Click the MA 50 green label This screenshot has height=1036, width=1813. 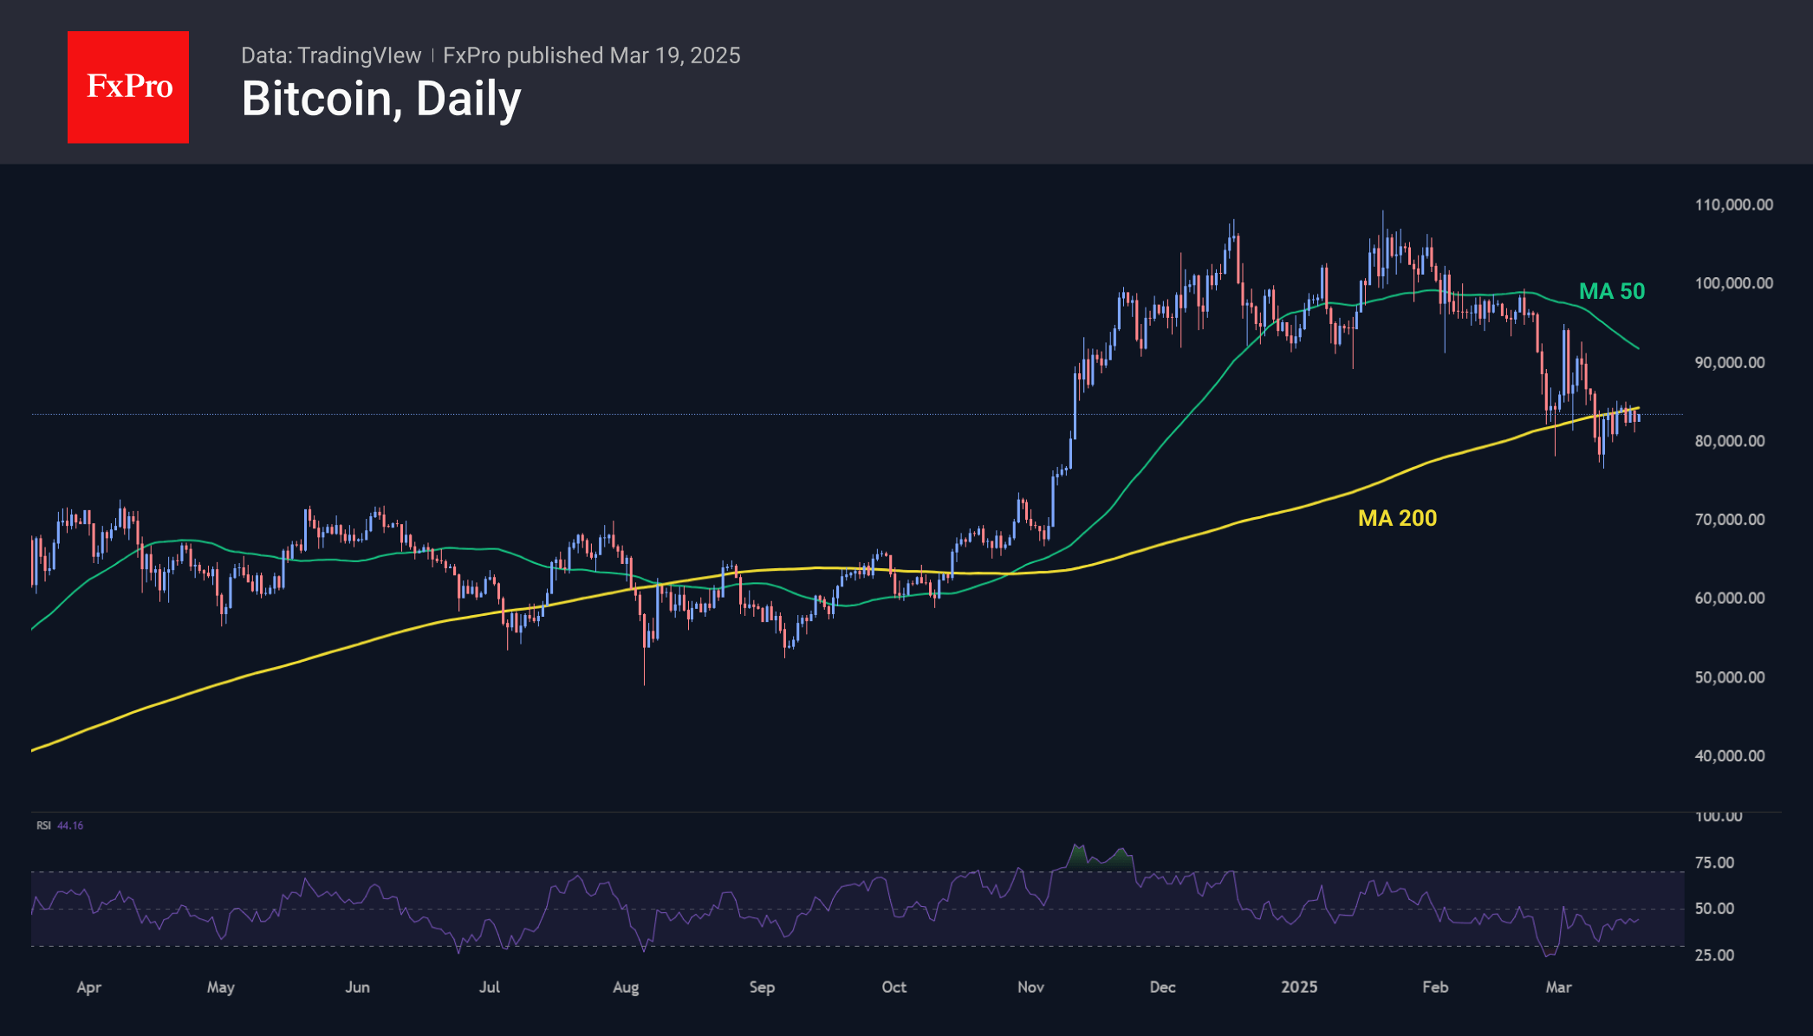pos(1611,291)
